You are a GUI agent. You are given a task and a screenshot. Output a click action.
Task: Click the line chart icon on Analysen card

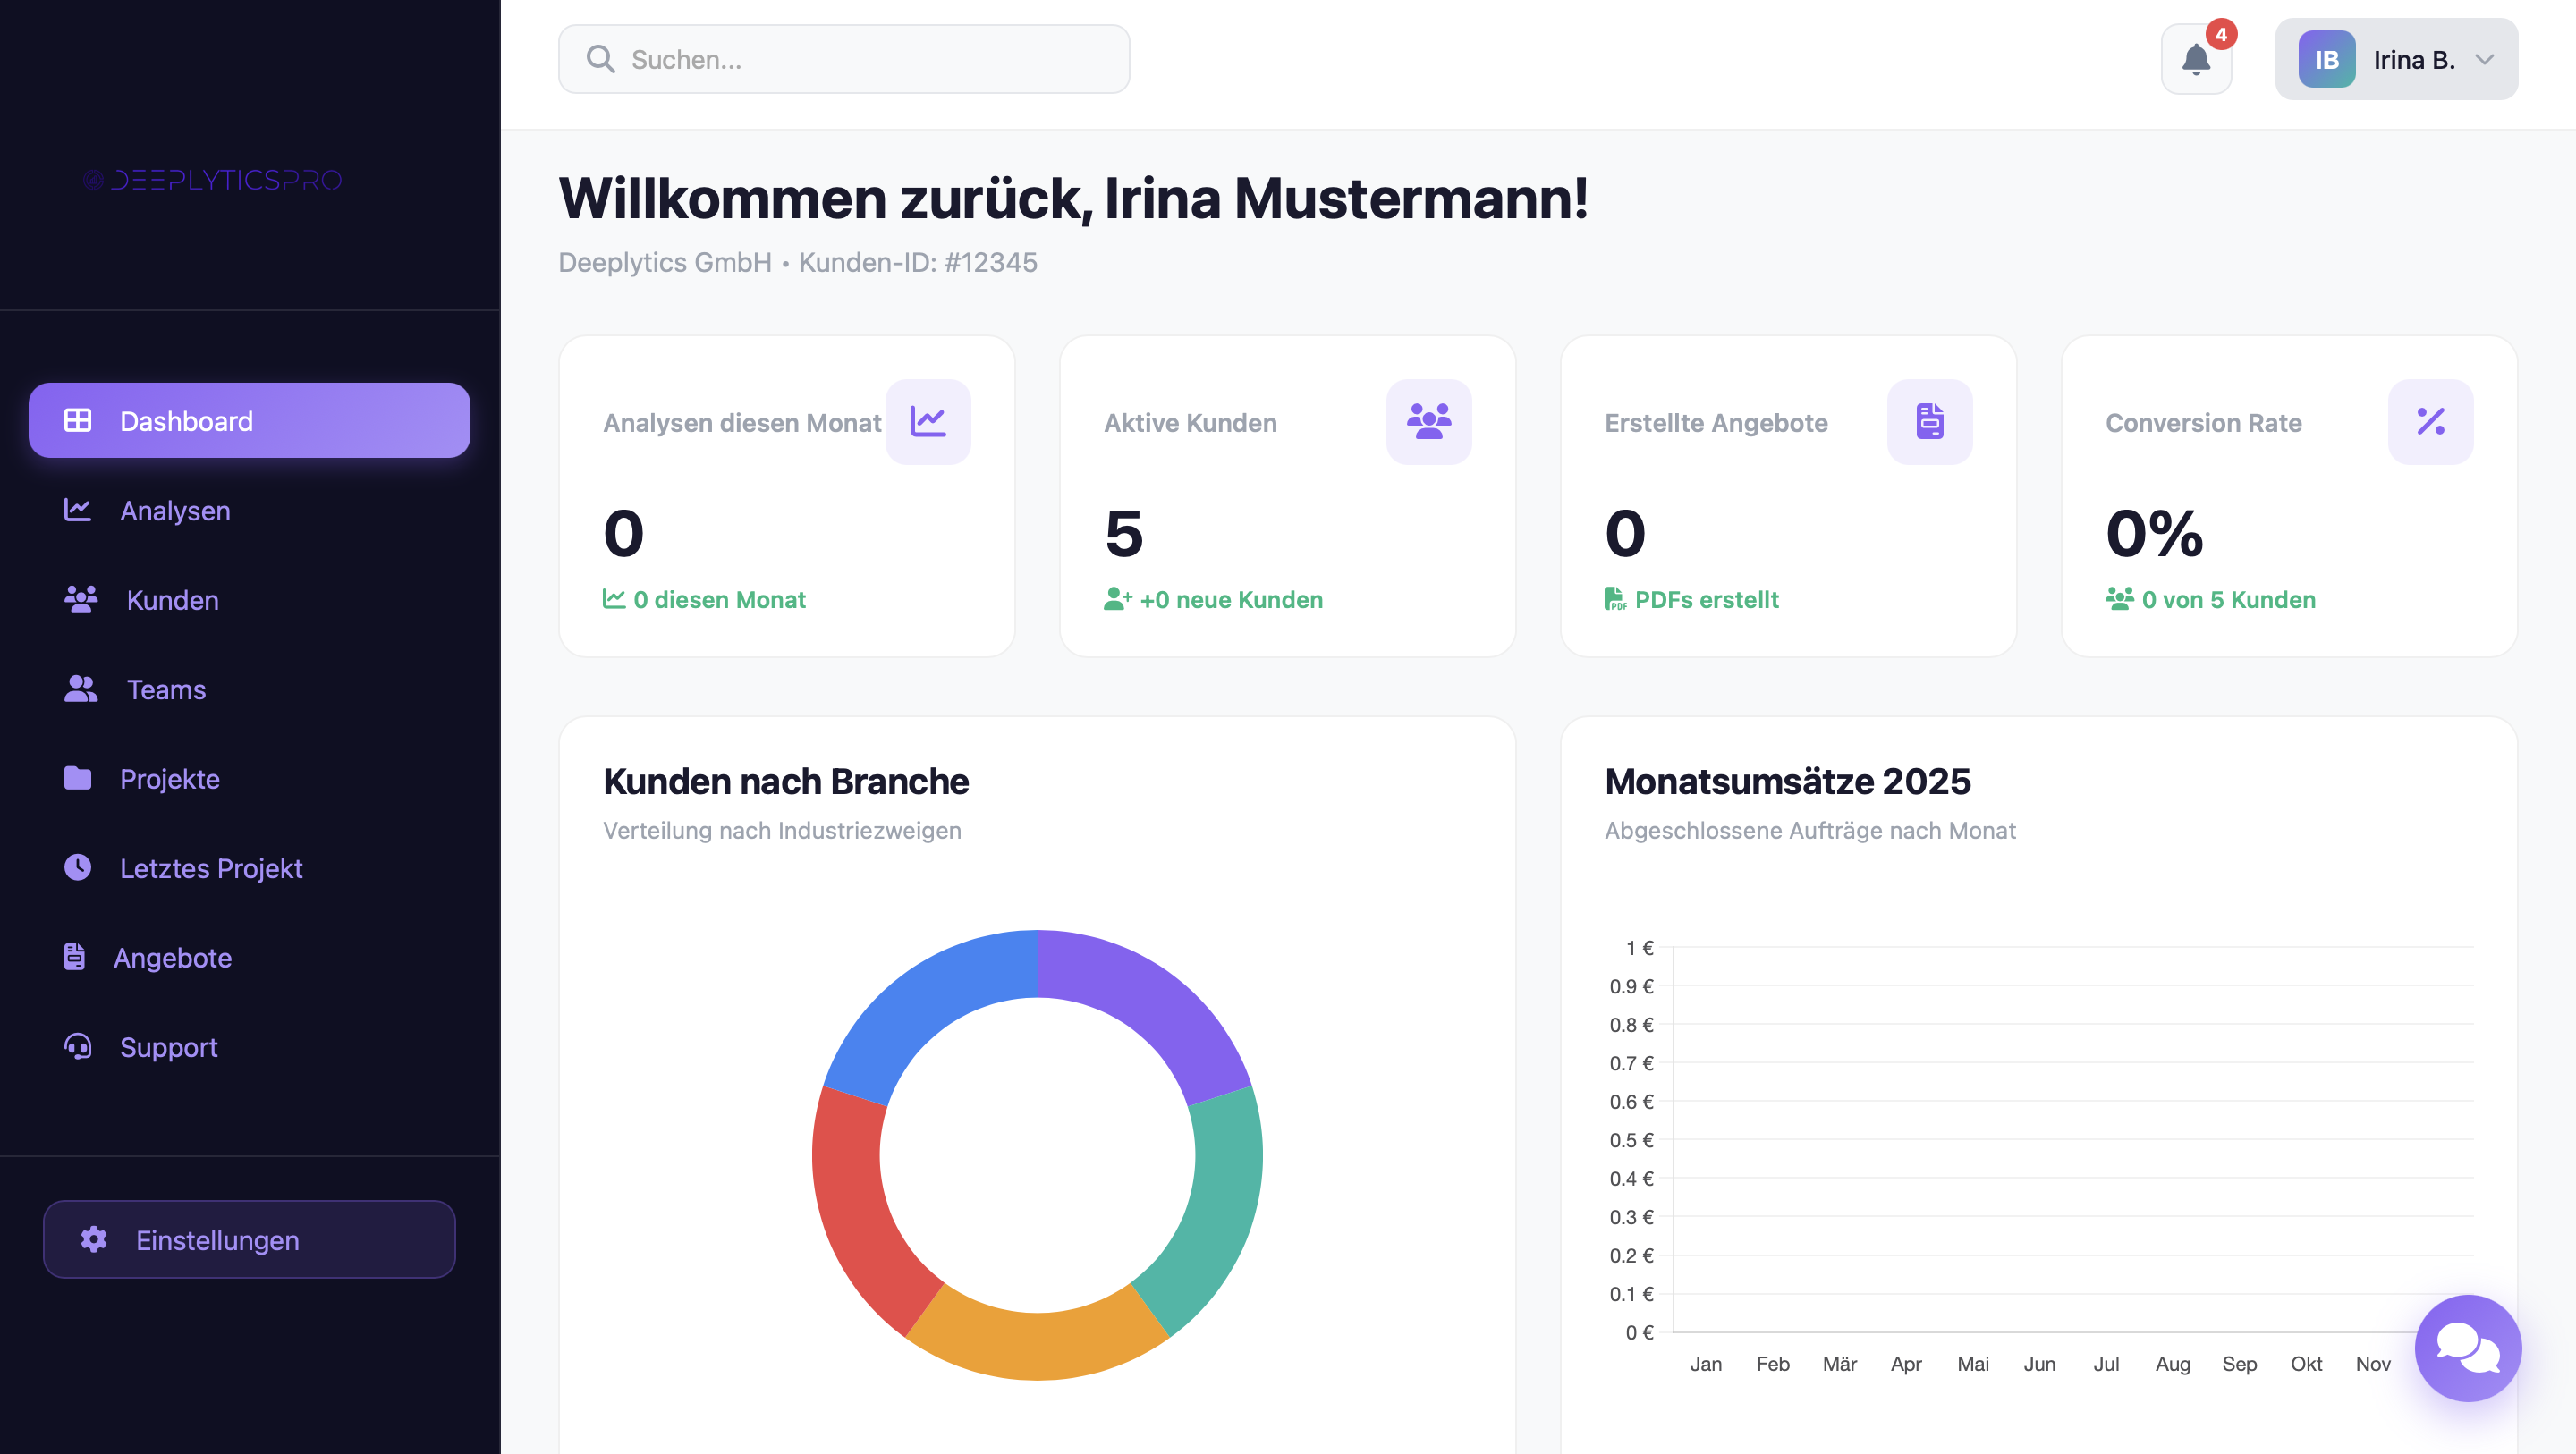pyautogui.click(x=928, y=421)
